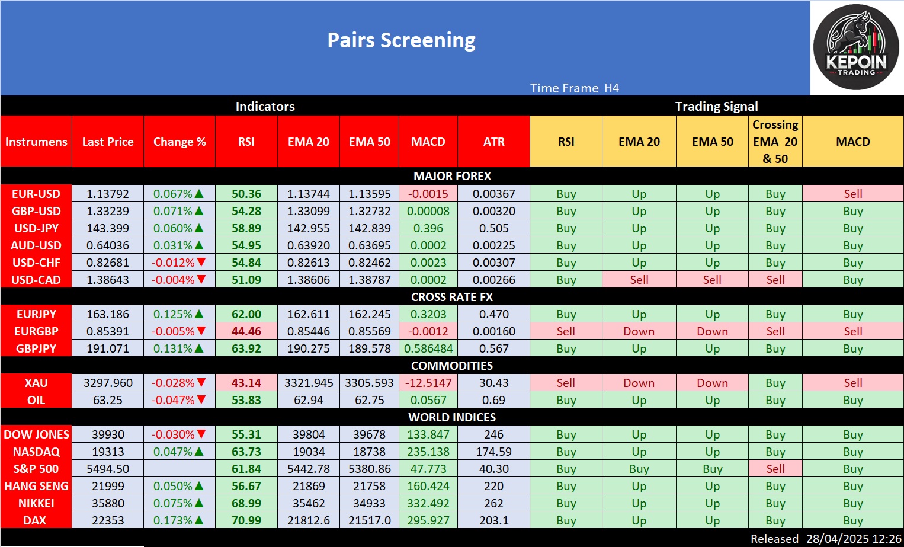Click the Kepoin Trading bull logo
The width and height of the screenshot is (904, 547).
[856, 47]
